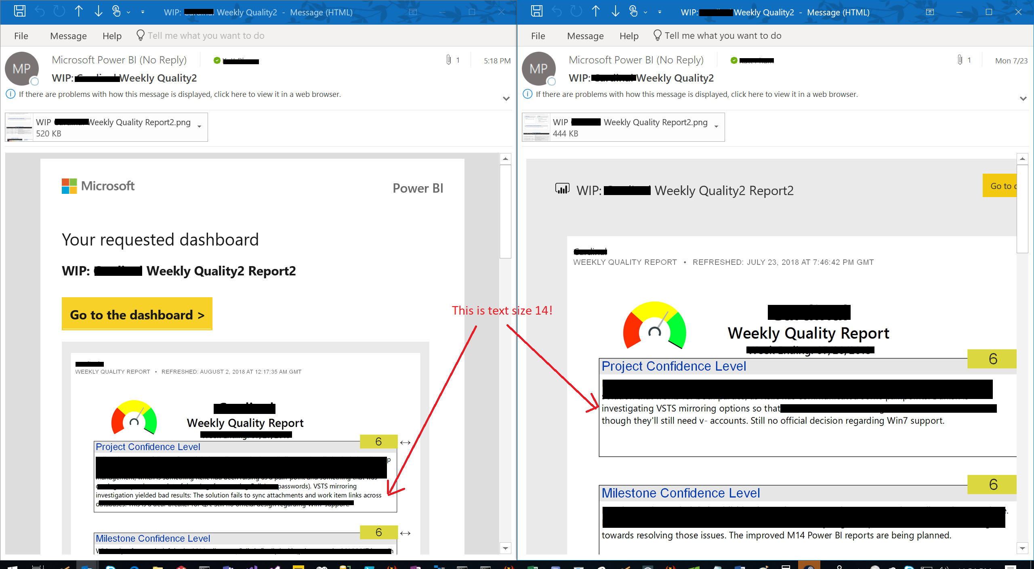This screenshot has width=1034, height=569.
Task: Click Touch/Mouse mode icon in right window
Action: point(633,11)
